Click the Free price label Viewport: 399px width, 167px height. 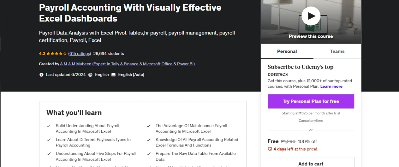pos(273,141)
